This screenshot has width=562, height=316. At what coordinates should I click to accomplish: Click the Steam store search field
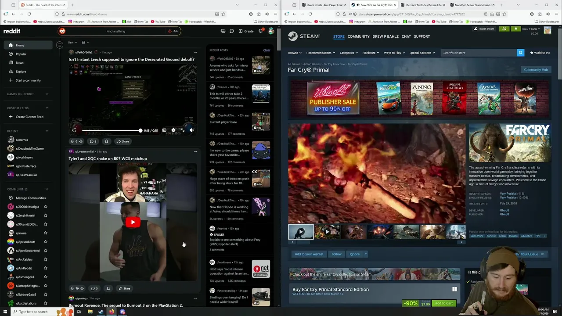coord(479,53)
